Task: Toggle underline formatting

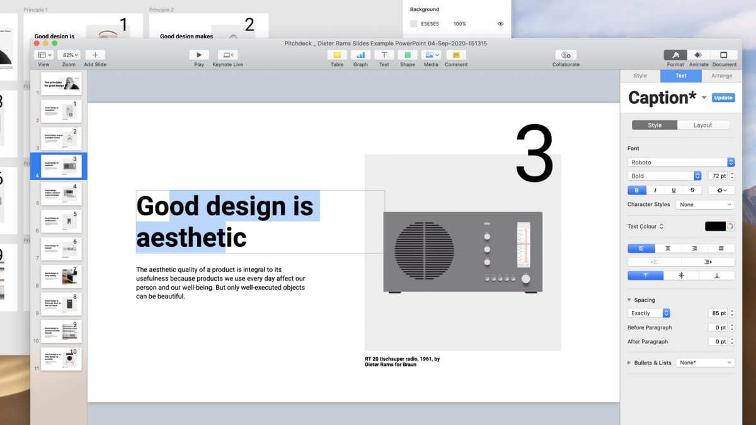Action: point(674,190)
